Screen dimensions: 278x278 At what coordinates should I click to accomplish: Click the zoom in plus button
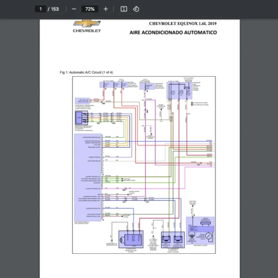click(106, 9)
